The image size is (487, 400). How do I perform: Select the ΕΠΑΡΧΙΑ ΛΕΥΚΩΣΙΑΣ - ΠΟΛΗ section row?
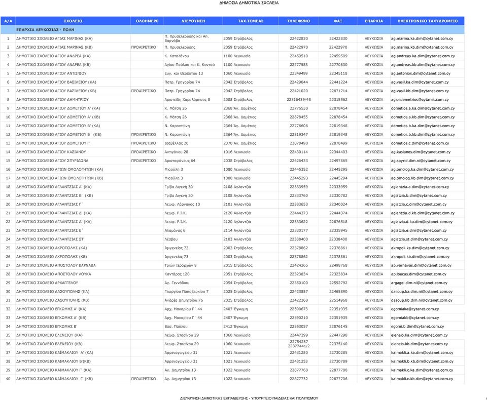tap(232, 30)
